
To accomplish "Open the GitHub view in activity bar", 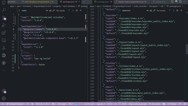I will (4, 63).
